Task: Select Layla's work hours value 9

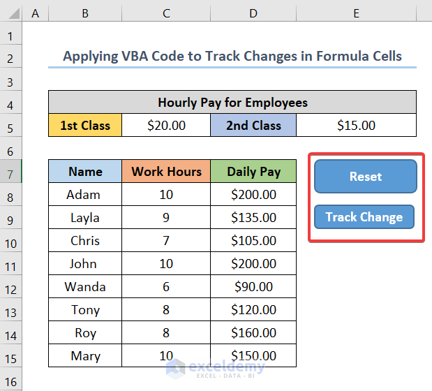Action: pyautogui.click(x=166, y=217)
